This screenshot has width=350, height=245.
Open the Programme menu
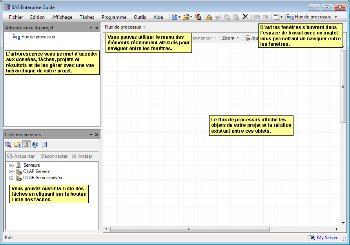tap(114, 17)
